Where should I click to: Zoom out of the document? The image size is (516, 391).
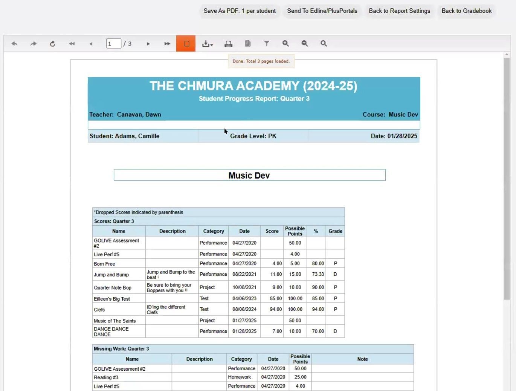(x=304, y=43)
